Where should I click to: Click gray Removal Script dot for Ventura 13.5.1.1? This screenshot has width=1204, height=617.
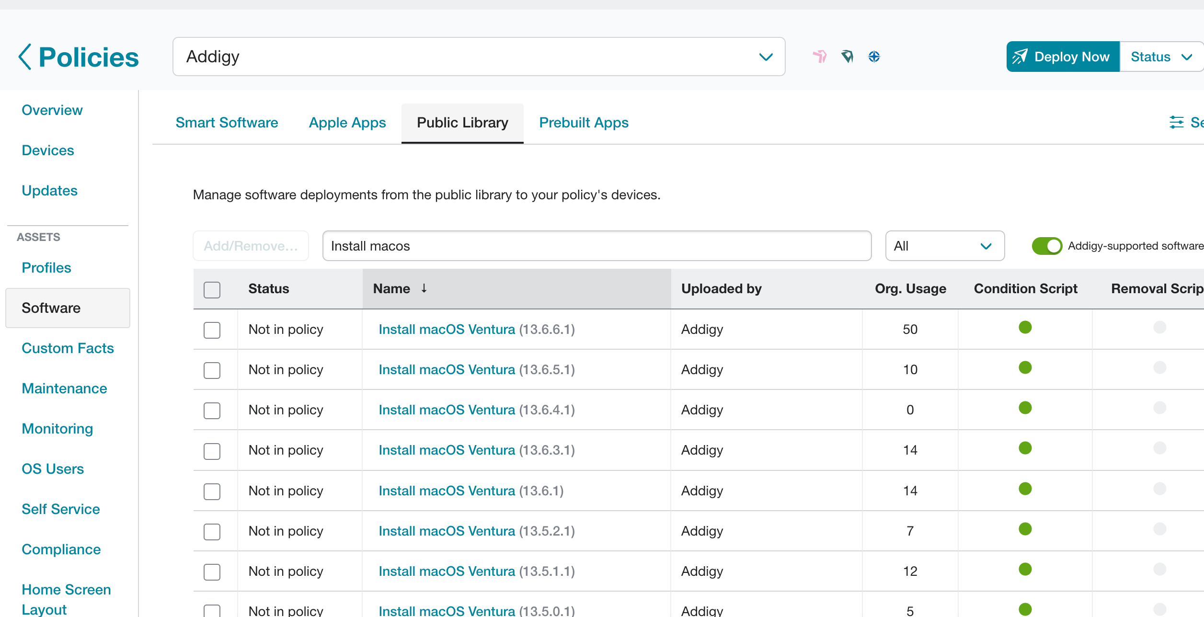1160,569
